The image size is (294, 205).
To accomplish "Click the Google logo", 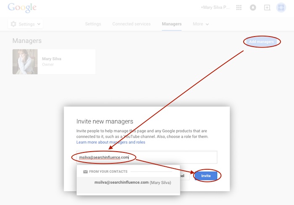I will click(22, 8).
